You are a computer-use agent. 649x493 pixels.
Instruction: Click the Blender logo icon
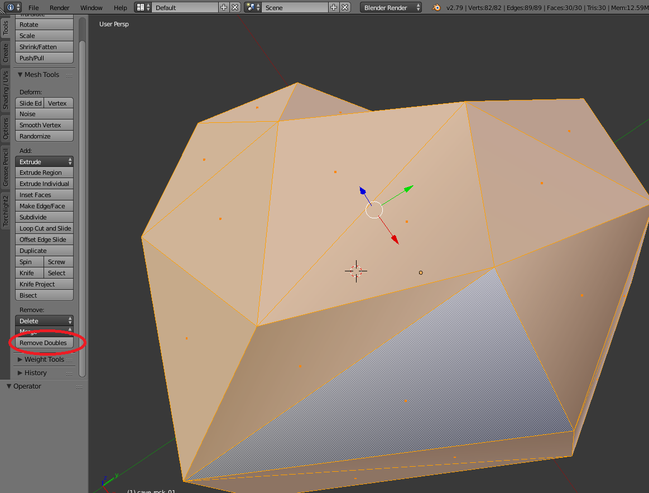coord(436,8)
